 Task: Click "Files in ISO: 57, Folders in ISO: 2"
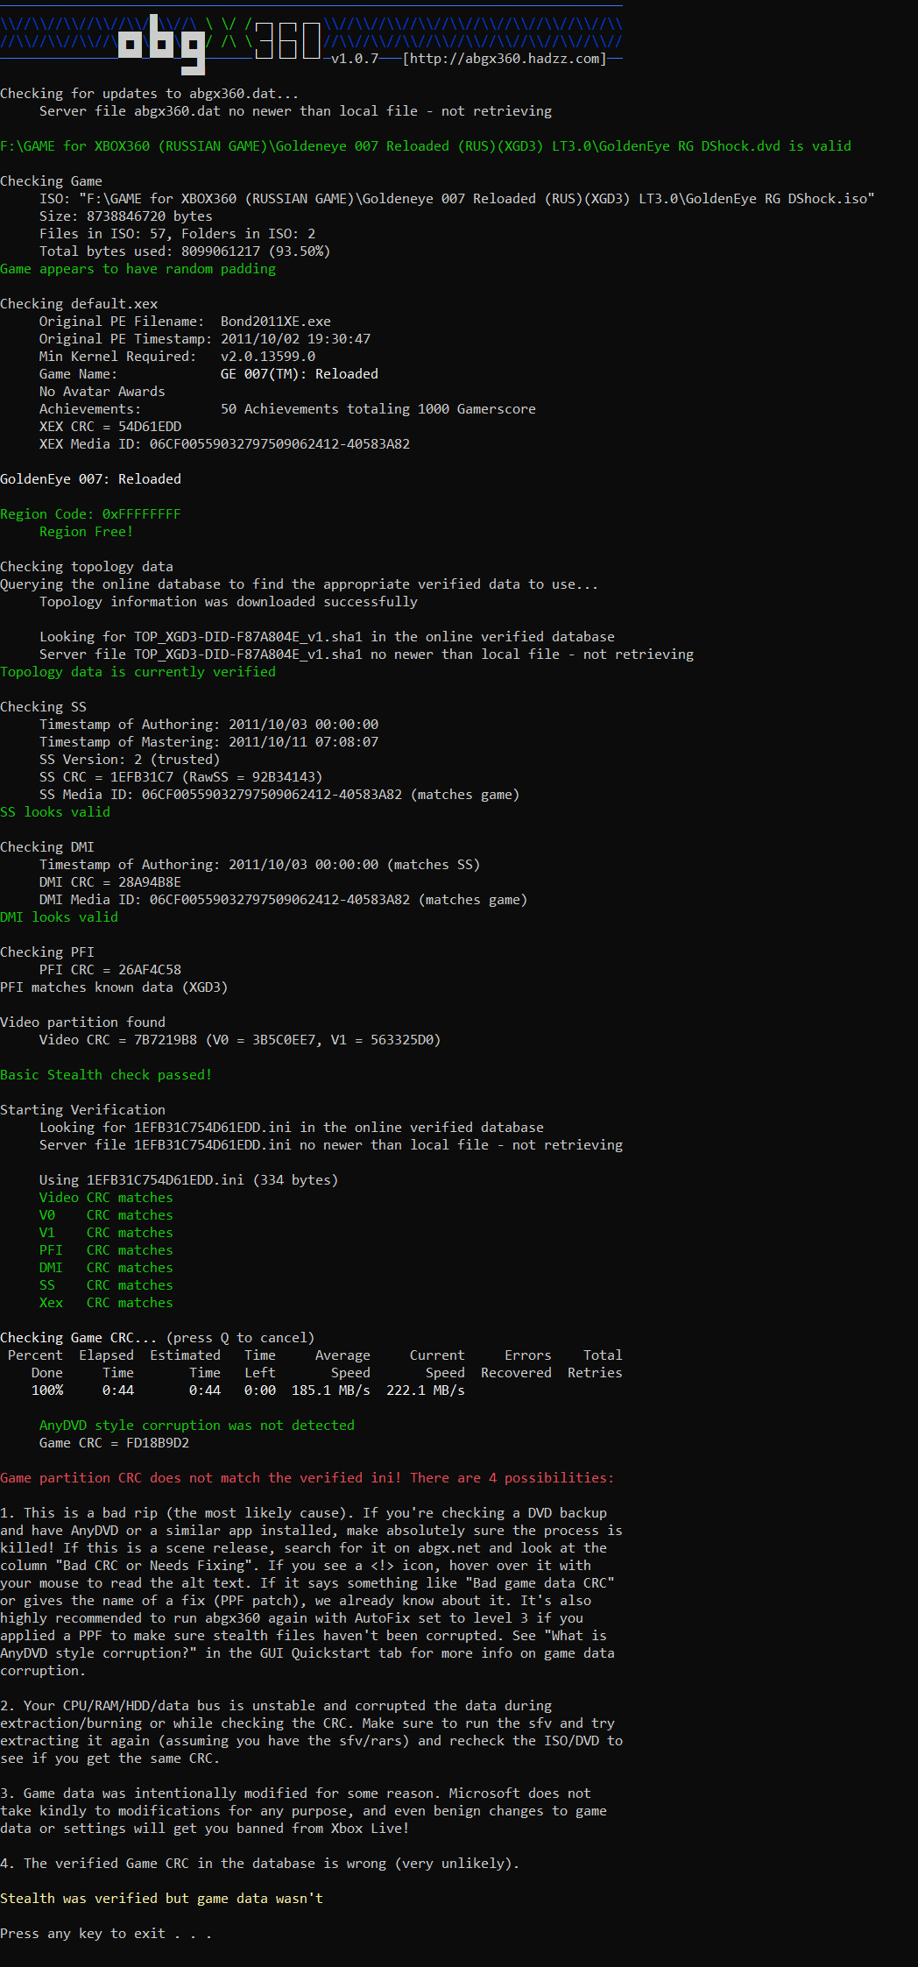tap(178, 234)
